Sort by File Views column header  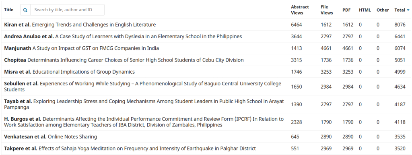pos(327,10)
